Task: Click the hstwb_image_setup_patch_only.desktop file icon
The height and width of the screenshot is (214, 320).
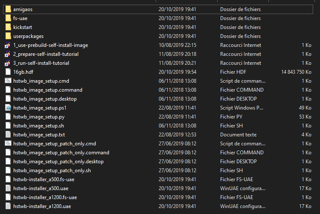Action: click(x=8, y=162)
